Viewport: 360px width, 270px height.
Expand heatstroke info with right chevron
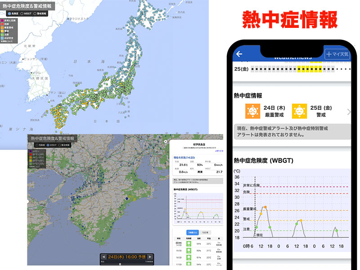[349, 112]
